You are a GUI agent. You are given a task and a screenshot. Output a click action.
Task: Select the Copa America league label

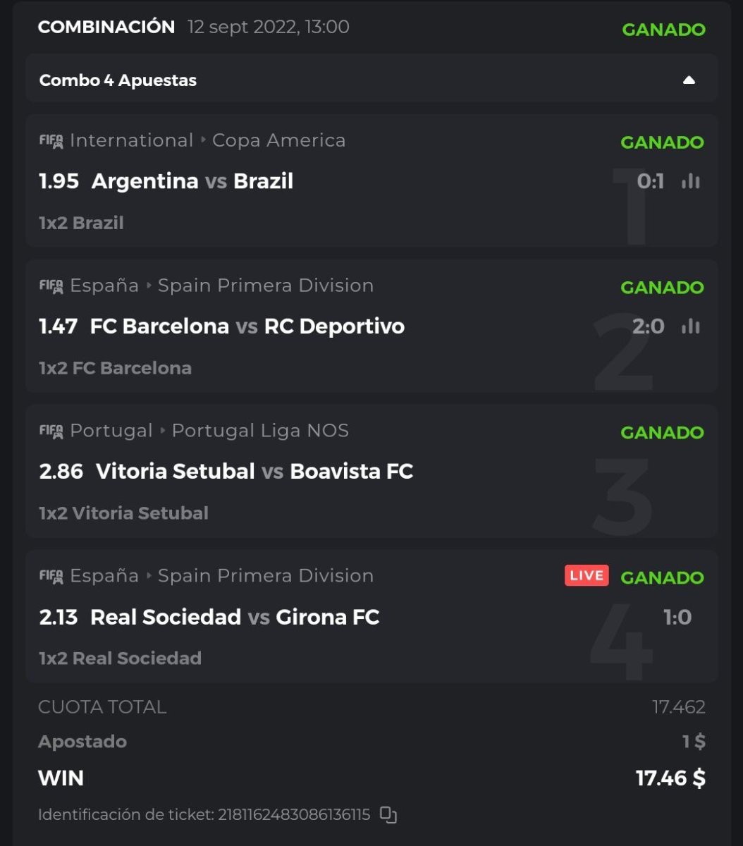pyautogui.click(x=278, y=141)
